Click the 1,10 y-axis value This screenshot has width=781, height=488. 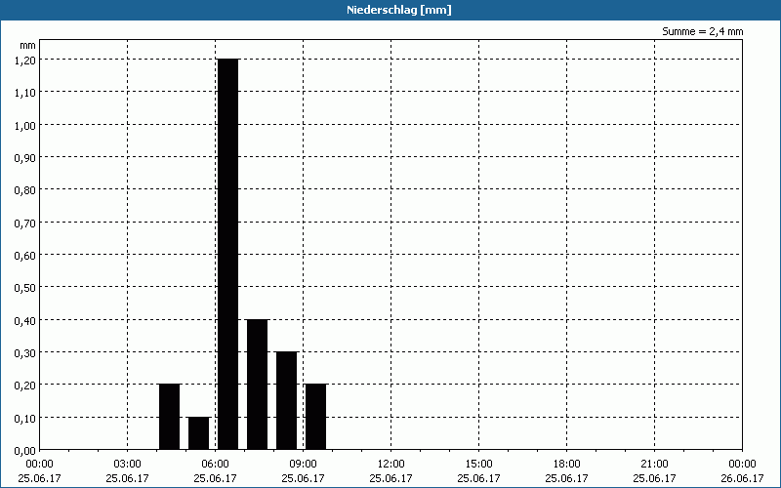[x=25, y=92]
